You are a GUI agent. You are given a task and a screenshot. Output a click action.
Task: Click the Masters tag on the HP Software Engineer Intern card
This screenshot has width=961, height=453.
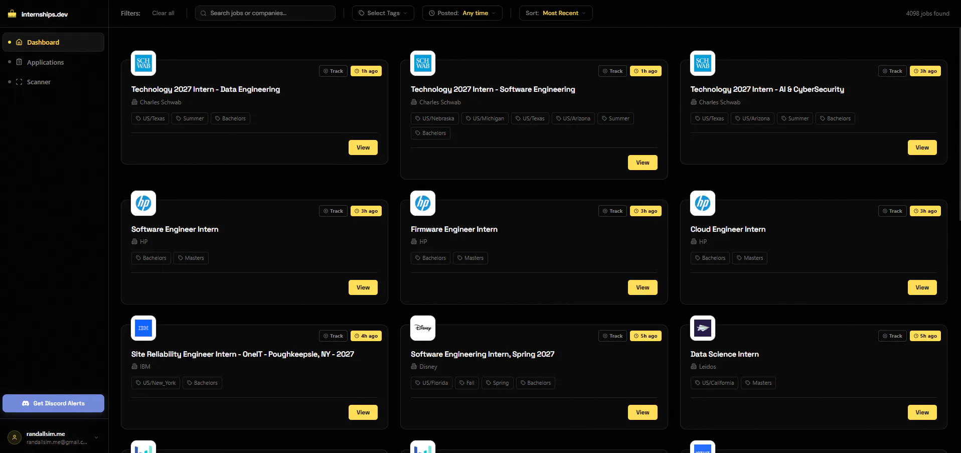[x=191, y=258]
